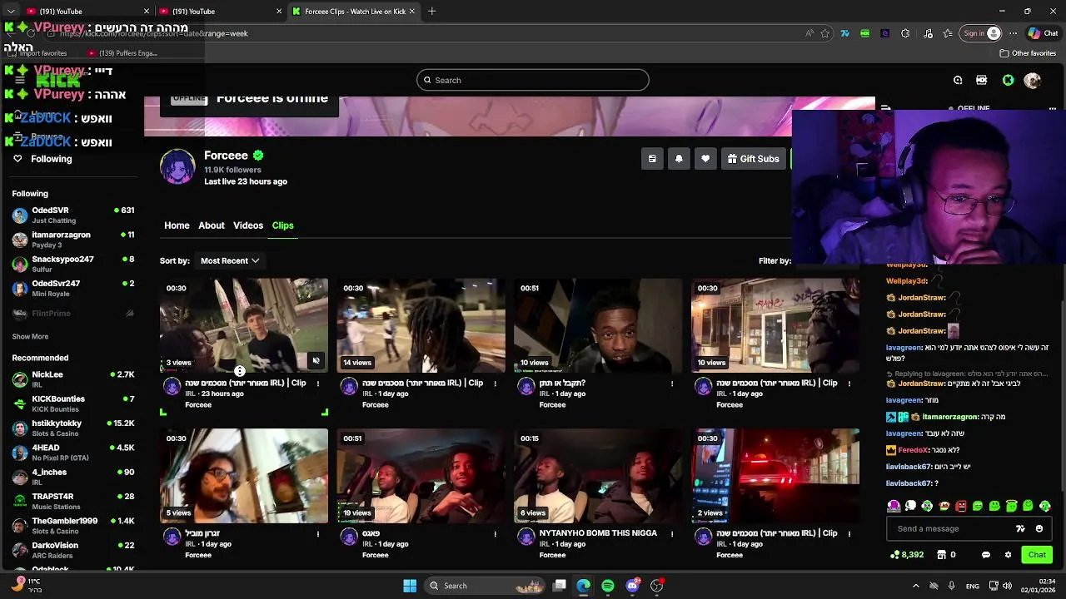
Task: Open hstikkytokky recommended channel
Action: pos(73,428)
